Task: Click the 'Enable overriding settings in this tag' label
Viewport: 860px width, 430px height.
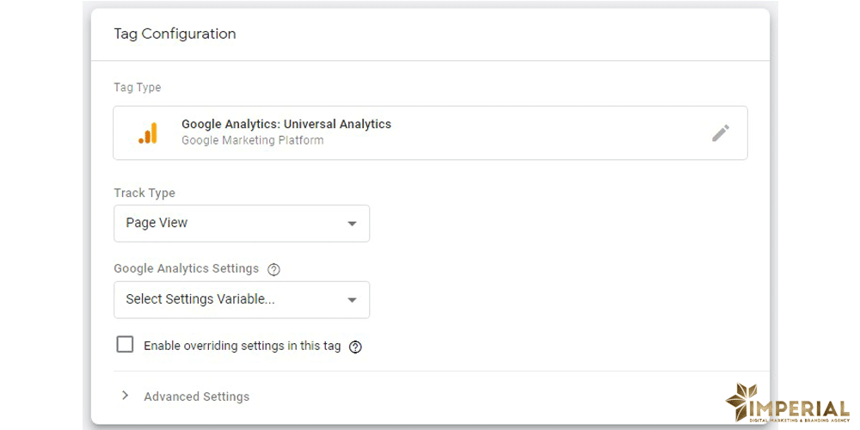Action: coord(242,346)
